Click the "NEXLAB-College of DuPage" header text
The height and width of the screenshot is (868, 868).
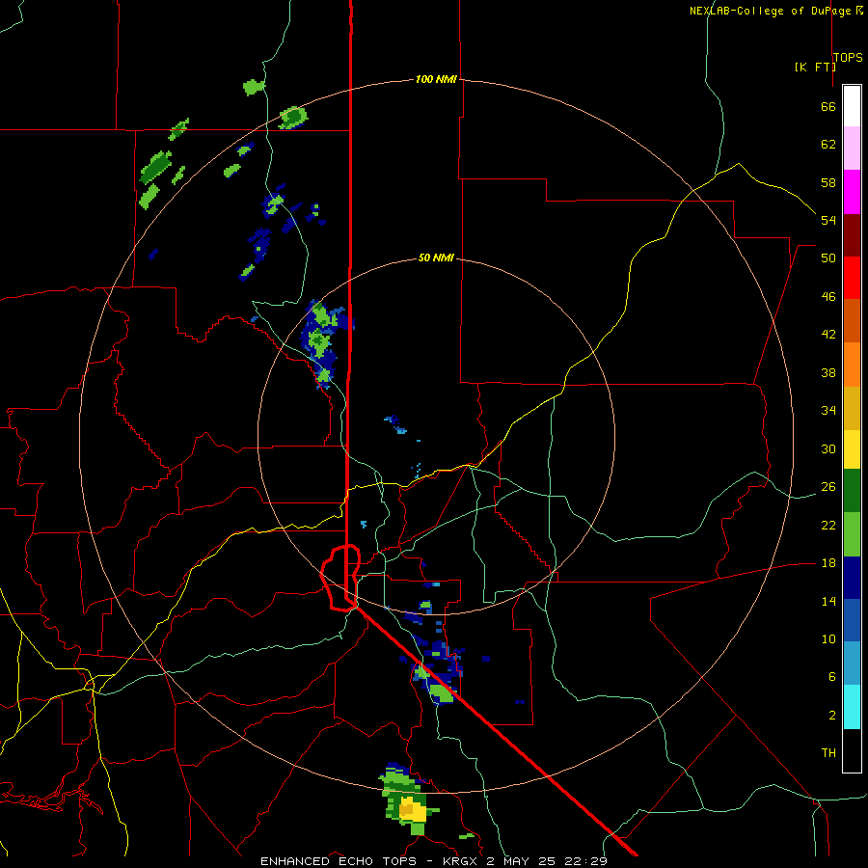(770, 11)
